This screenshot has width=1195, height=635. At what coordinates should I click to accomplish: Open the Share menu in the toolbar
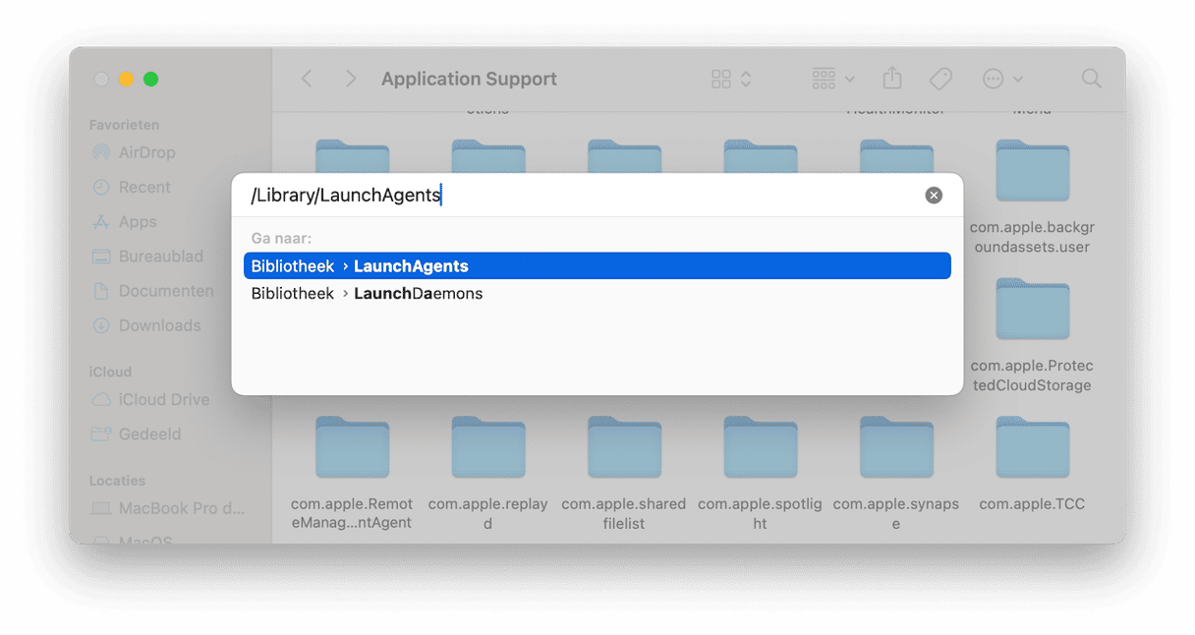[x=892, y=79]
